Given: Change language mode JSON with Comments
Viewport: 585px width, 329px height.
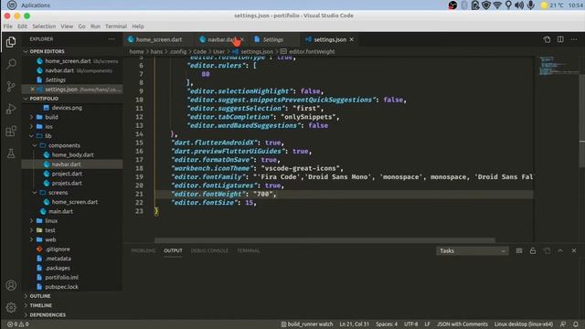Looking at the screenshot, I should coord(462,324).
